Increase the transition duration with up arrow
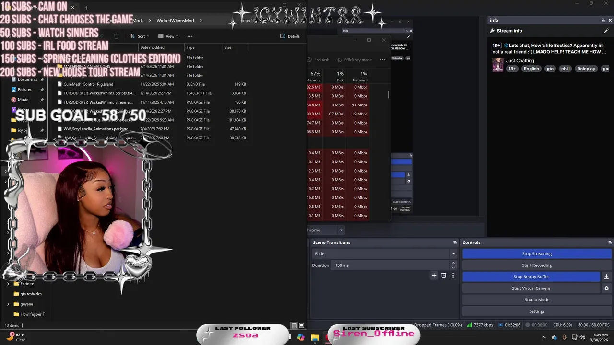The image size is (614, 345). [x=453, y=263]
